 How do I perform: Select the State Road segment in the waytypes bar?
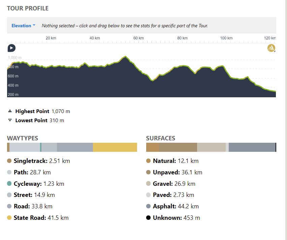pos(115,147)
